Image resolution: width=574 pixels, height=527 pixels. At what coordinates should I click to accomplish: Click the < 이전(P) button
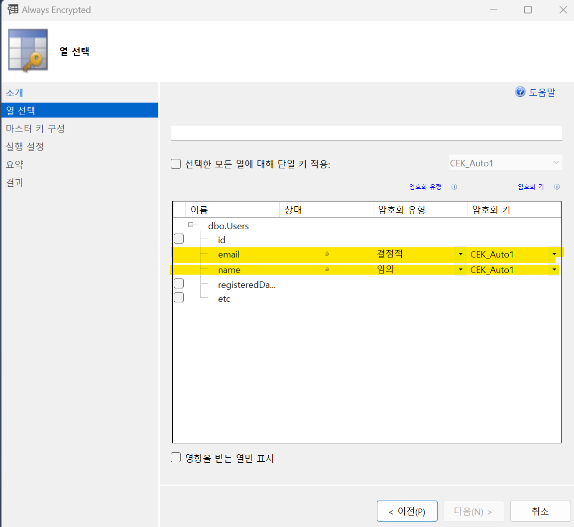click(407, 512)
